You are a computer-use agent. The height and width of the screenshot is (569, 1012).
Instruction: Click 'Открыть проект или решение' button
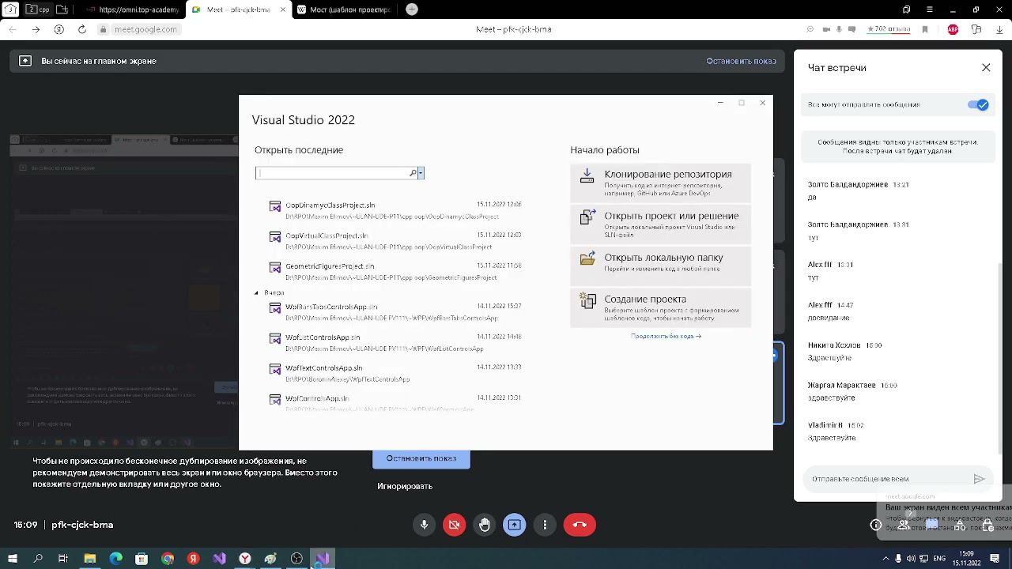click(x=660, y=224)
